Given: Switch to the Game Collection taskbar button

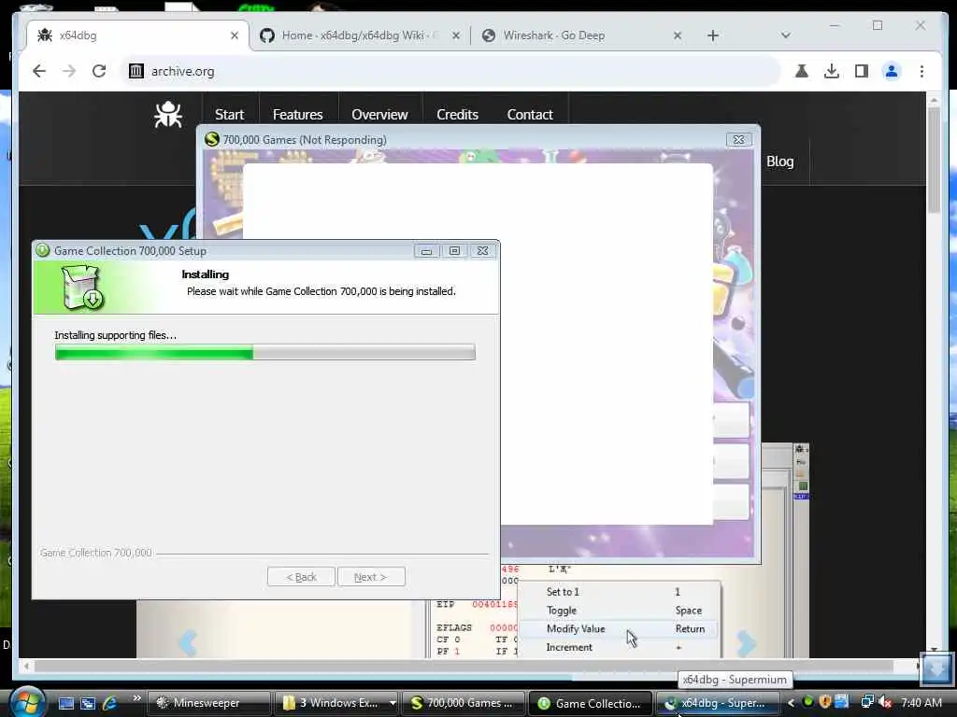Looking at the screenshot, I should coord(591,703).
